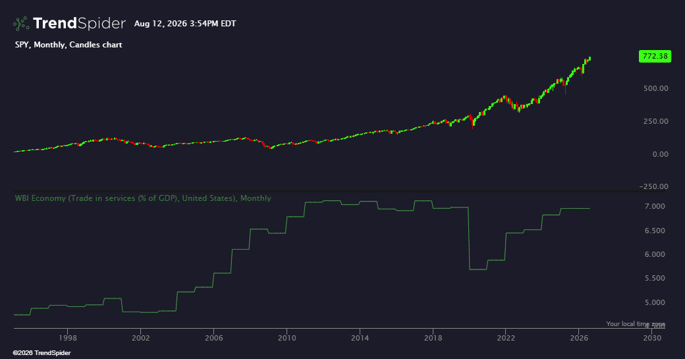The image size is (685, 359).
Task: Click the TrendSpider brand name text
Action: (x=79, y=24)
